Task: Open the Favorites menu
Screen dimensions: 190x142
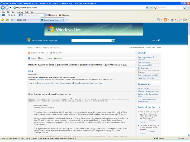Action: [x=20, y=12]
